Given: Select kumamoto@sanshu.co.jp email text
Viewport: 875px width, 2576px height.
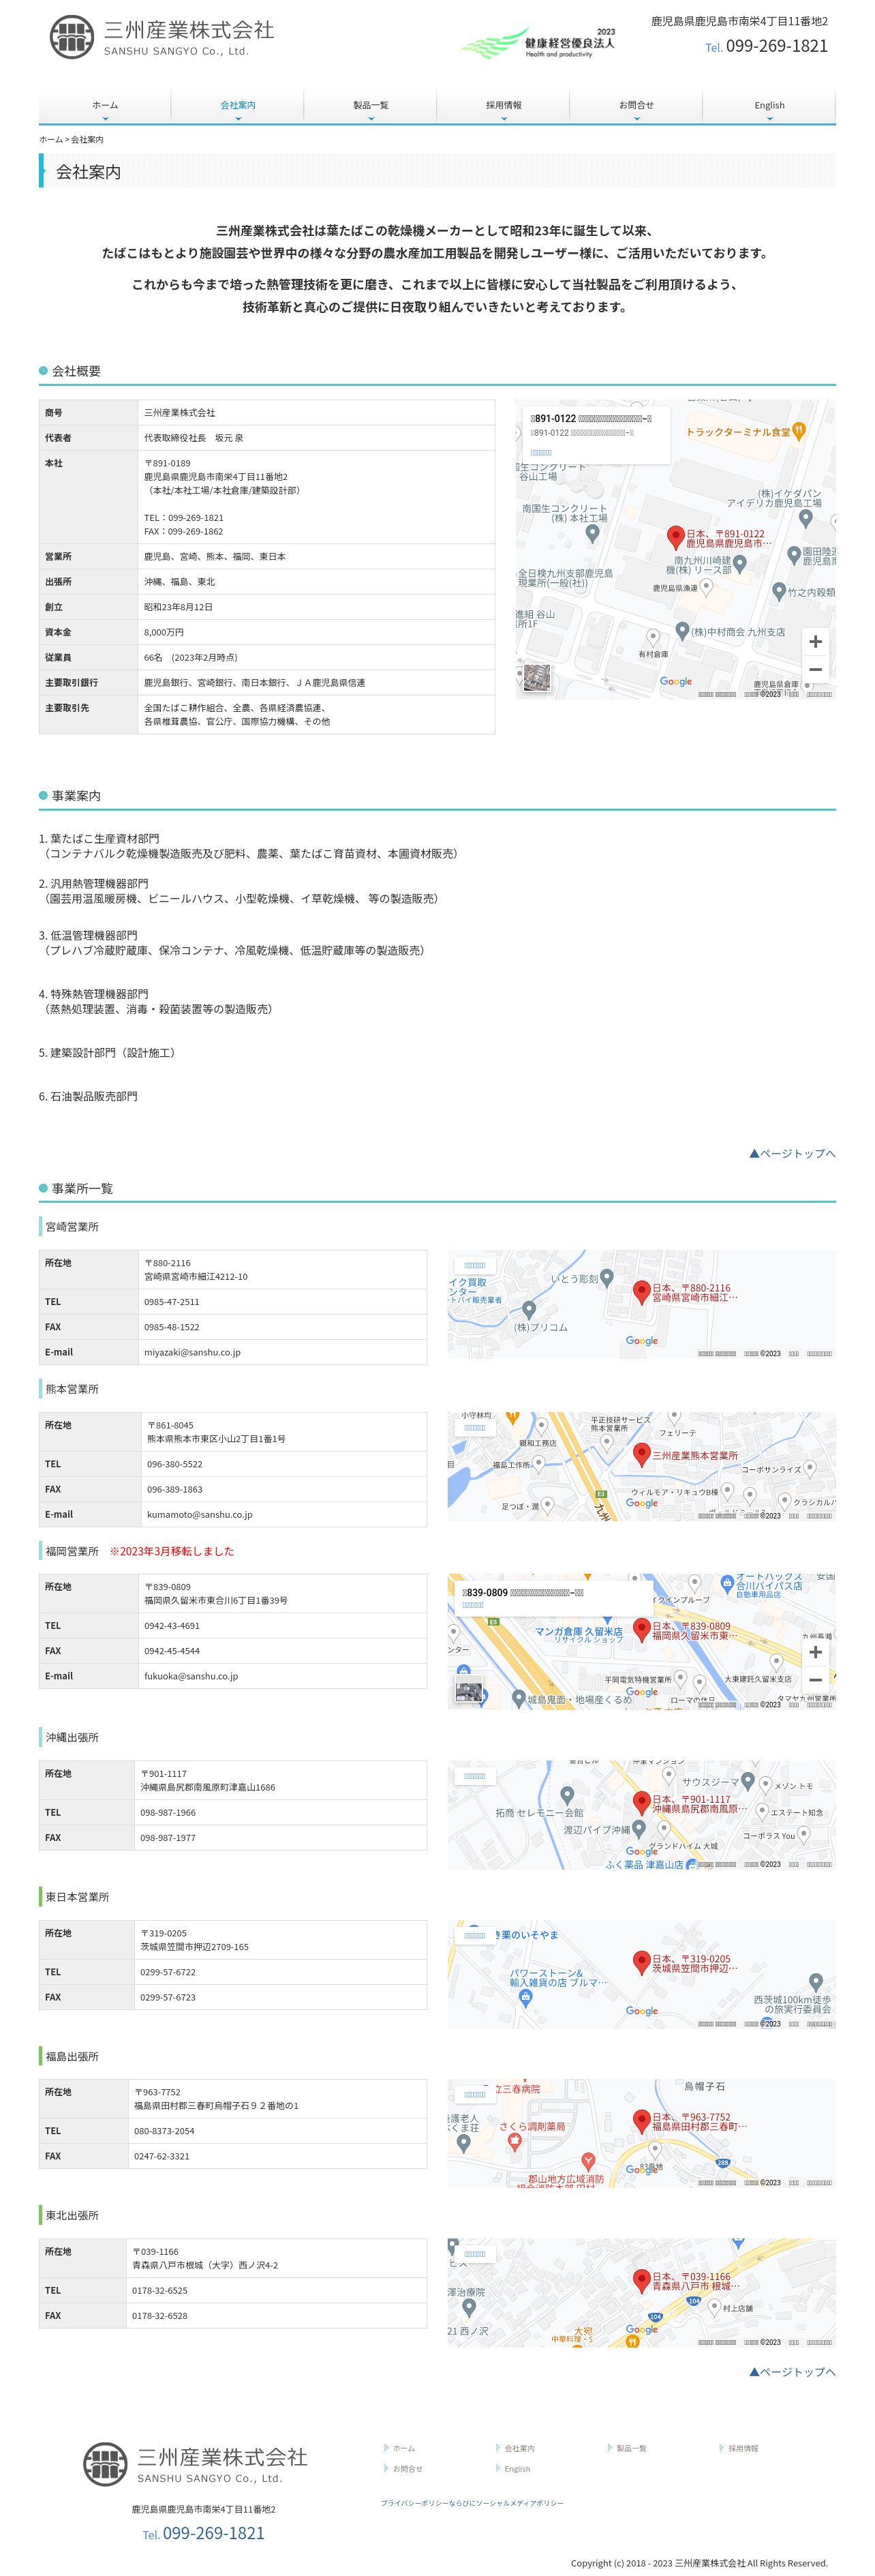Looking at the screenshot, I should click(200, 1514).
